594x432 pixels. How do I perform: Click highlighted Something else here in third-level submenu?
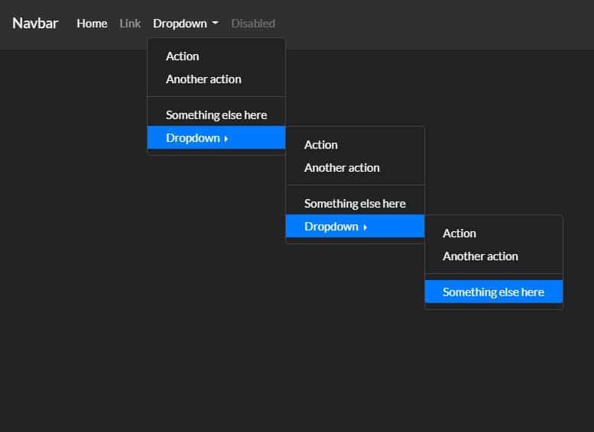coord(493,292)
